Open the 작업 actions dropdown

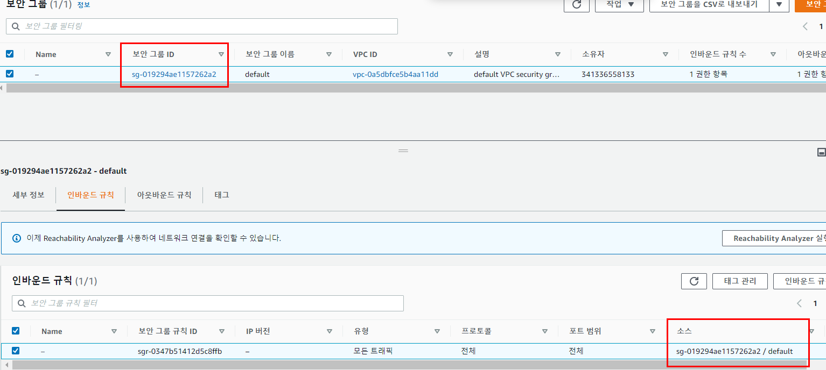(x=620, y=4)
